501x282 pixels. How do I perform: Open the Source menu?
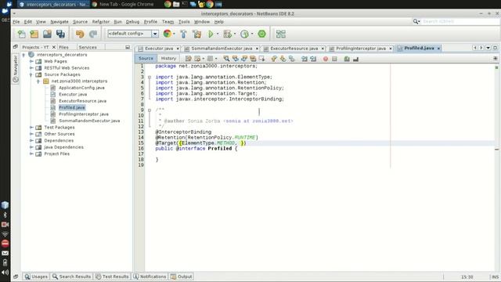pyautogui.click(x=80, y=22)
